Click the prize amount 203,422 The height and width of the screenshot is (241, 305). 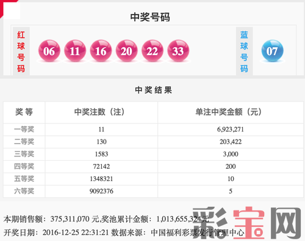[231, 142]
